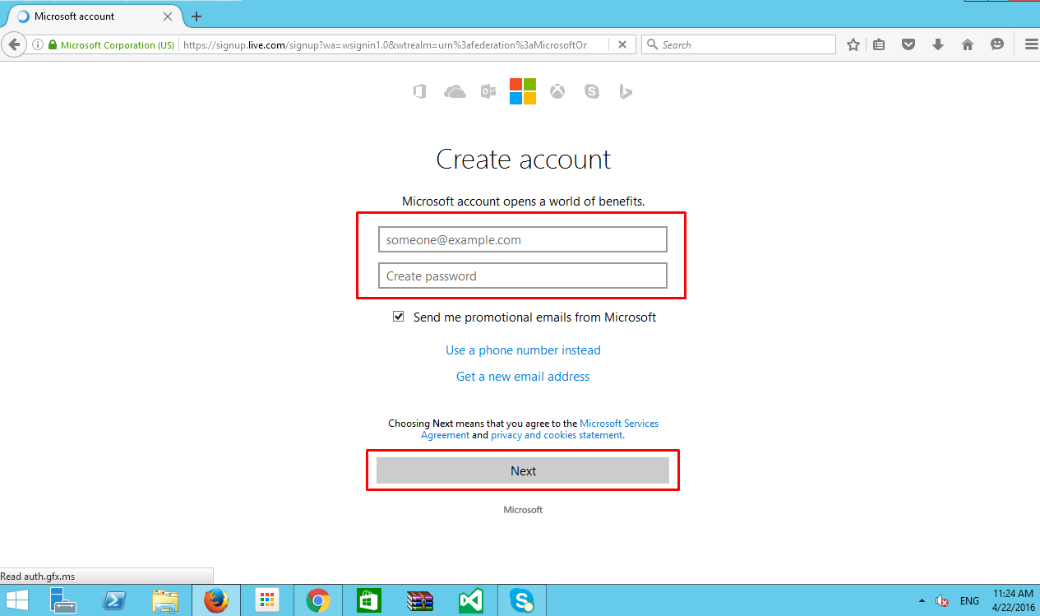Click the Outlook icon in the header
This screenshot has width=1040, height=616.
click(488, 91)
